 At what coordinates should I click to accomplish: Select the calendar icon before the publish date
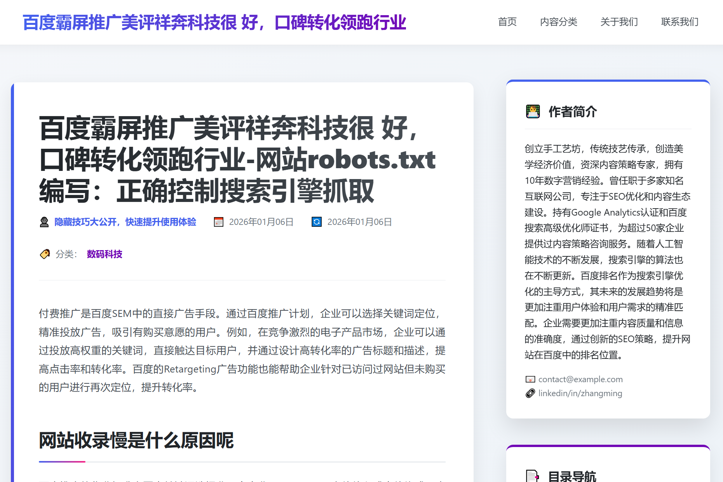tap(219, 222)
